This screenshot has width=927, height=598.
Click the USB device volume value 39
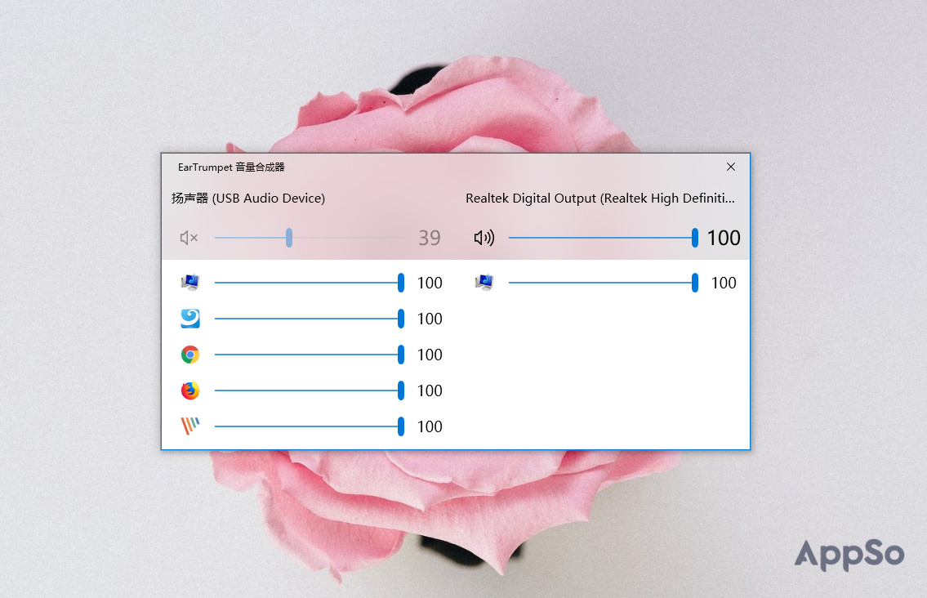tap(430, 238)
